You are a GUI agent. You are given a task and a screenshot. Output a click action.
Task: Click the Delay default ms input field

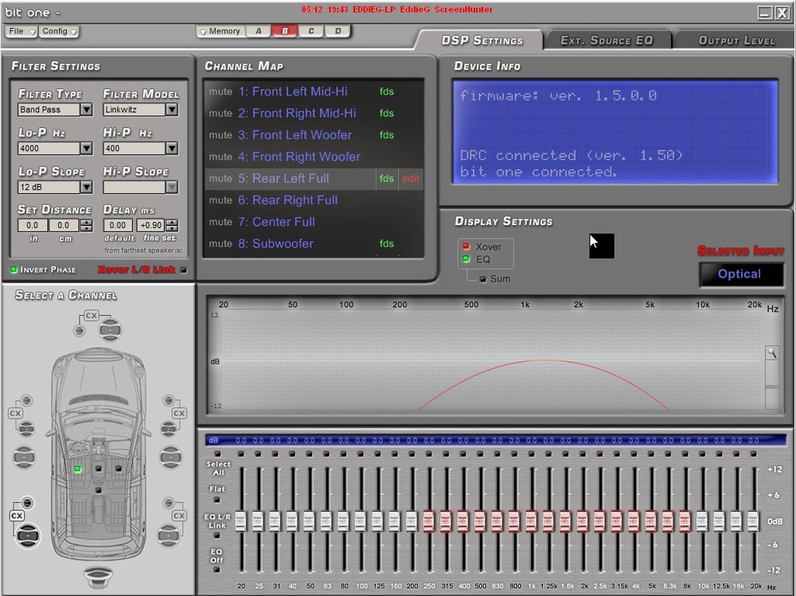tap(118, 225)
